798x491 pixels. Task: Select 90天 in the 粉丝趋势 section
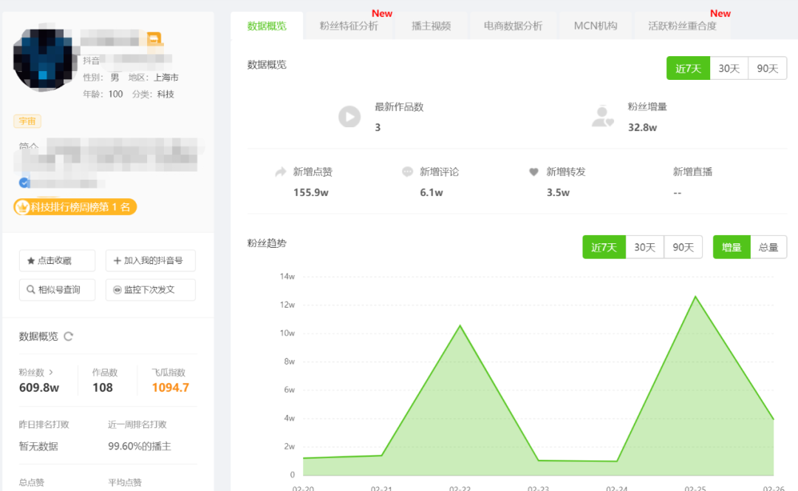tap(683, 247)
